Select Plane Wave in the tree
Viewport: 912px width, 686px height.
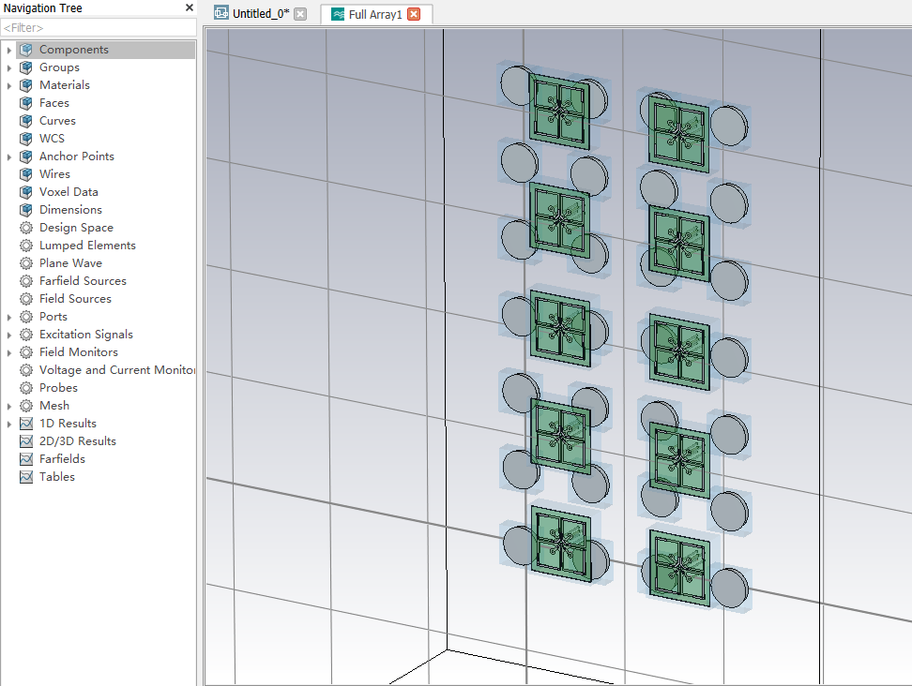tap(70, 263)
